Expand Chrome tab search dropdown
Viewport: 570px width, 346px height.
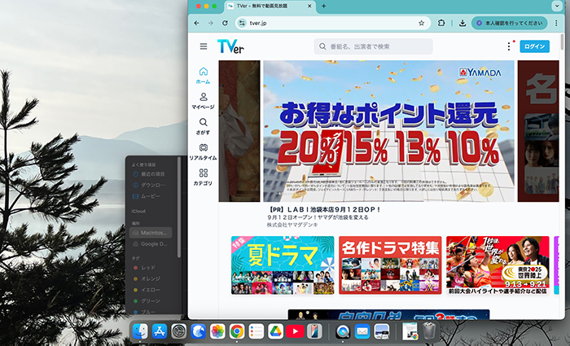point(557,7)
